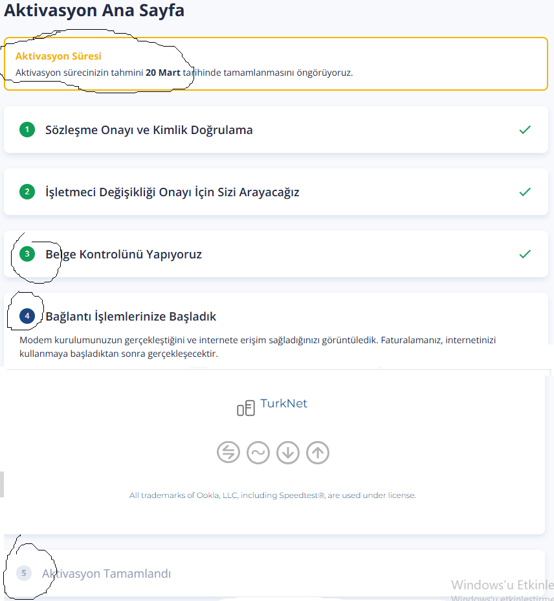Click the Ookla trademarks notice text

[x=272, y=495]
